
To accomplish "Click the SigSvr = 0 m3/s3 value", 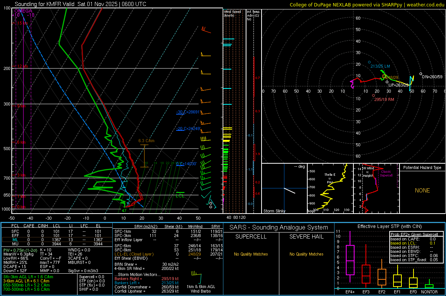I will click(83, 271).
